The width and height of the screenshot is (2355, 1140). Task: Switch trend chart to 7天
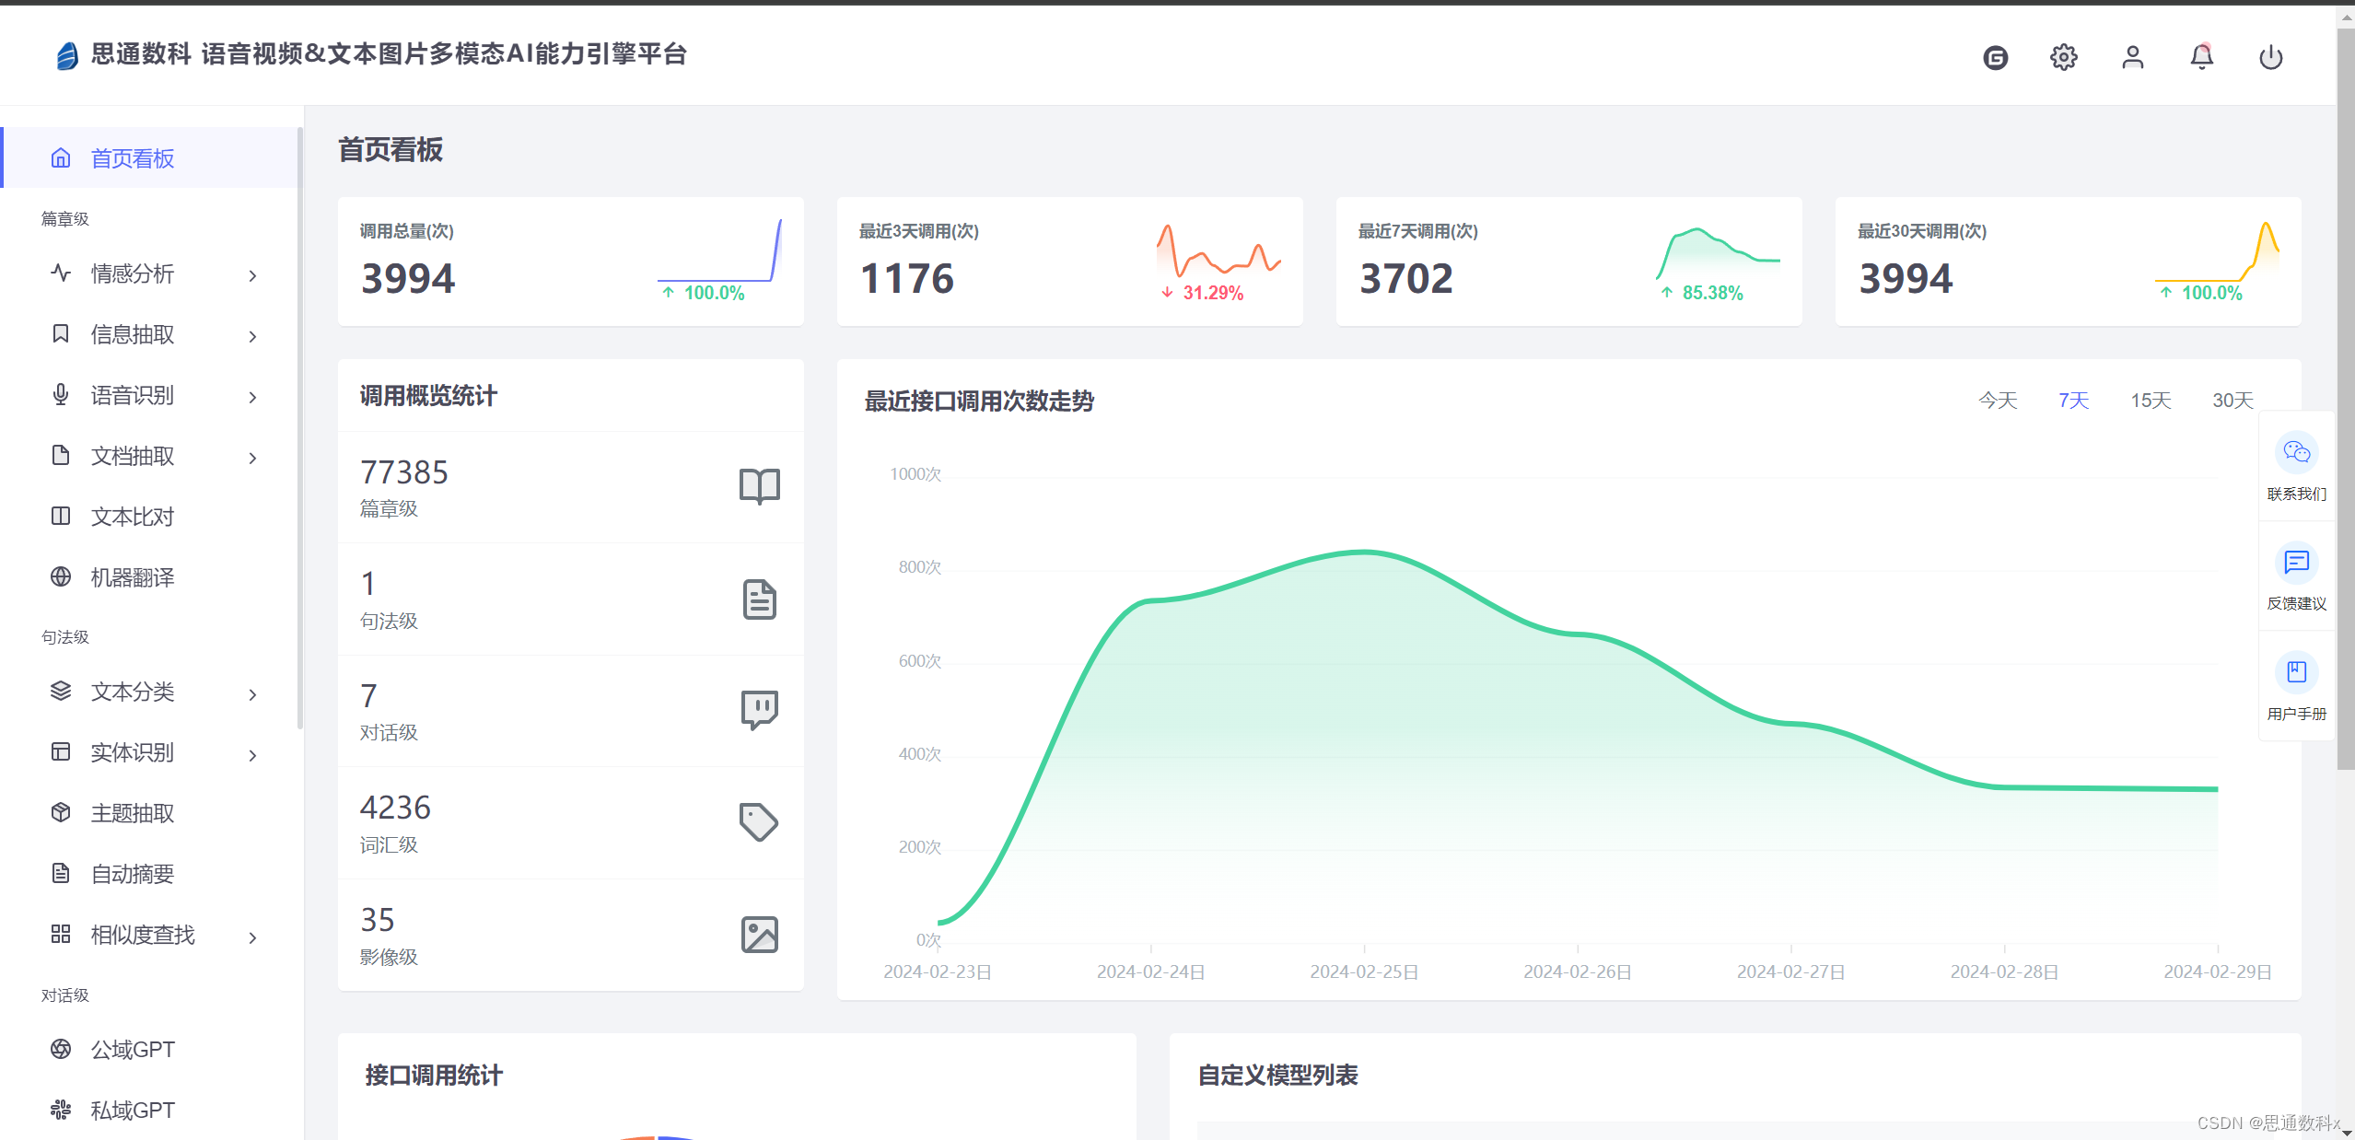[2073, 400]
